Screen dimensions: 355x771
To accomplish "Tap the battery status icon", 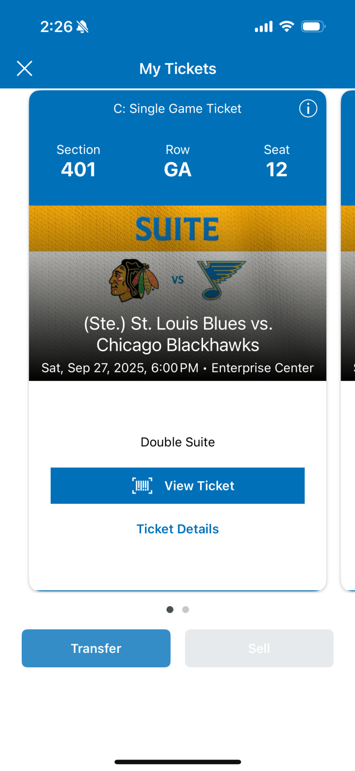I will pos(313,27).
